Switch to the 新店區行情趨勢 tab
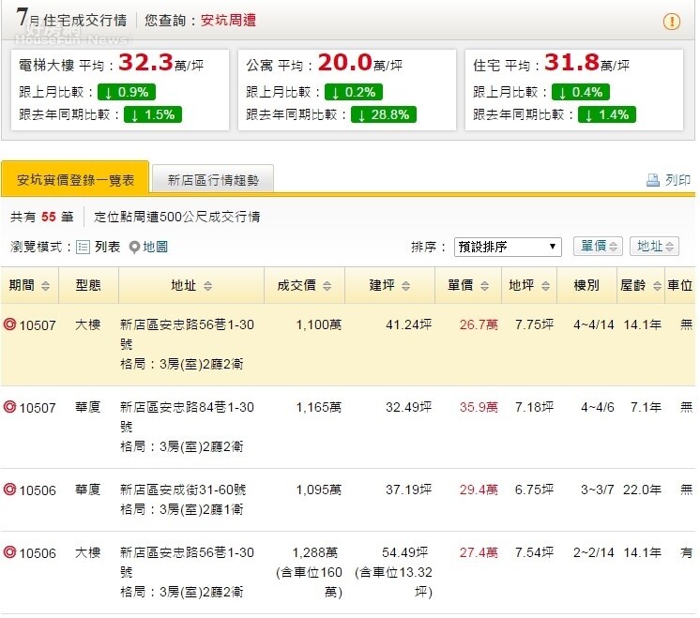This screenshot has width=700, height=618. 213,179
